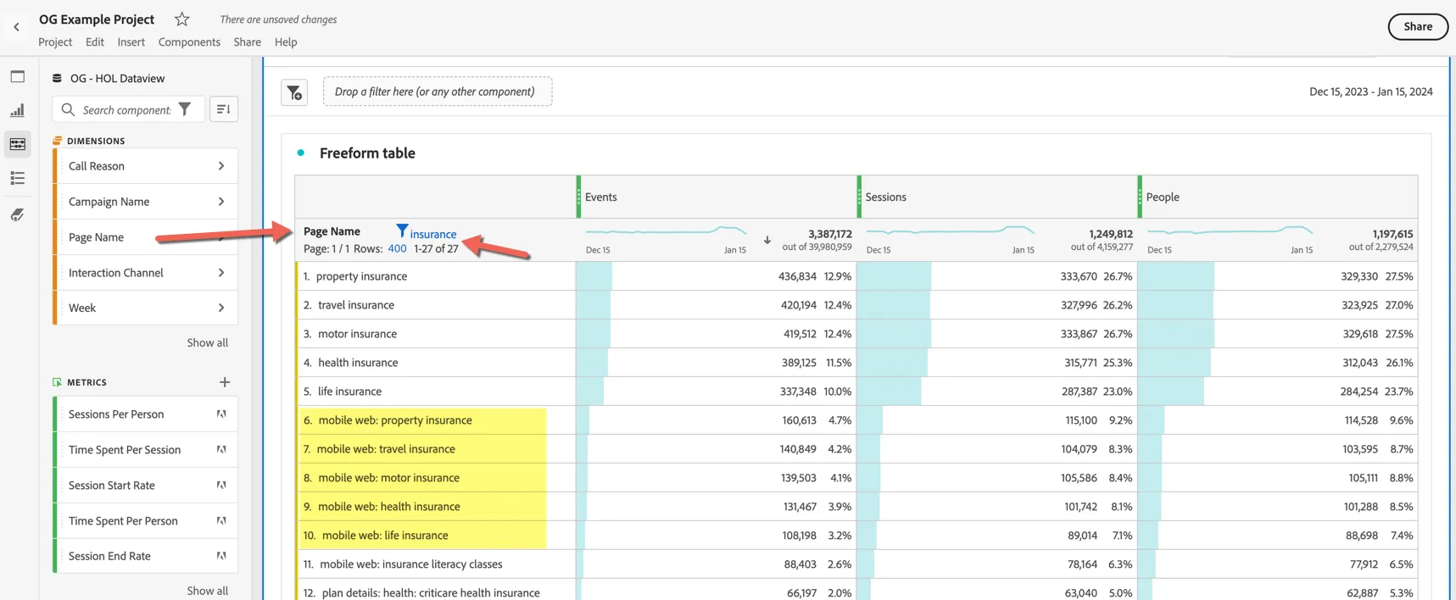The image size is (1456, 600).
Task: Expand the Call Reason dimension chevron
Action: point(221,166)
